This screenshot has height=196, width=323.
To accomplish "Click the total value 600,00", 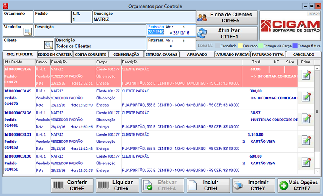I will (x=255, y=156).
